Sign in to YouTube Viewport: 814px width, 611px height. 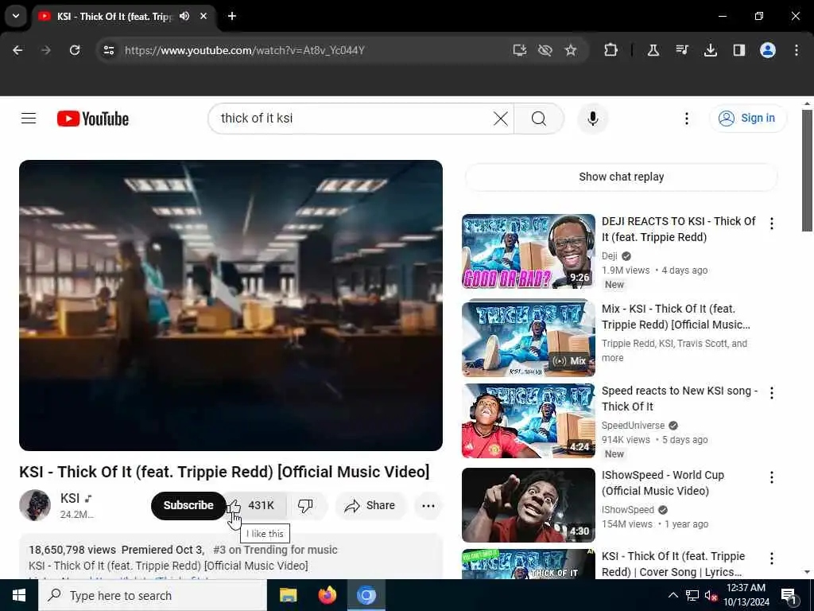coord(747,118)
